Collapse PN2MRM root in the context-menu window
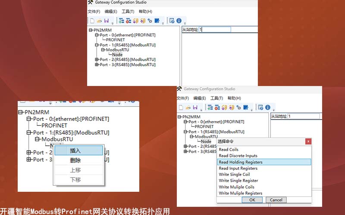 point(20,112)
